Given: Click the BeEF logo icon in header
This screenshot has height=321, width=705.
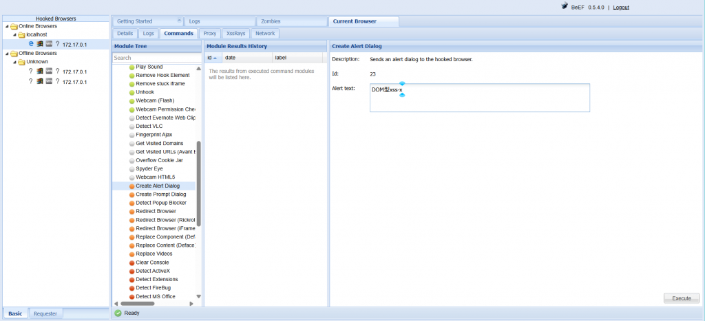Looking at the screenshot, I should (565, 7).
